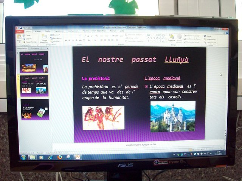
Task: Justify the paragraph text
Action: click(113, 40)
